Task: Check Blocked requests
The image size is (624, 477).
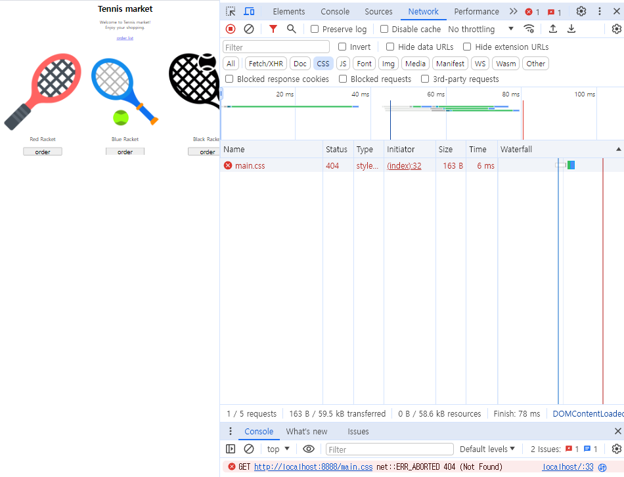Action: coord(343,79)
